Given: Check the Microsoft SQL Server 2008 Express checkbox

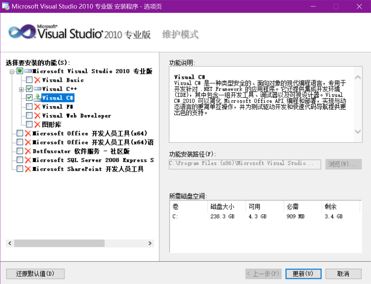Looking at the screenshot, I should point(20,160).
